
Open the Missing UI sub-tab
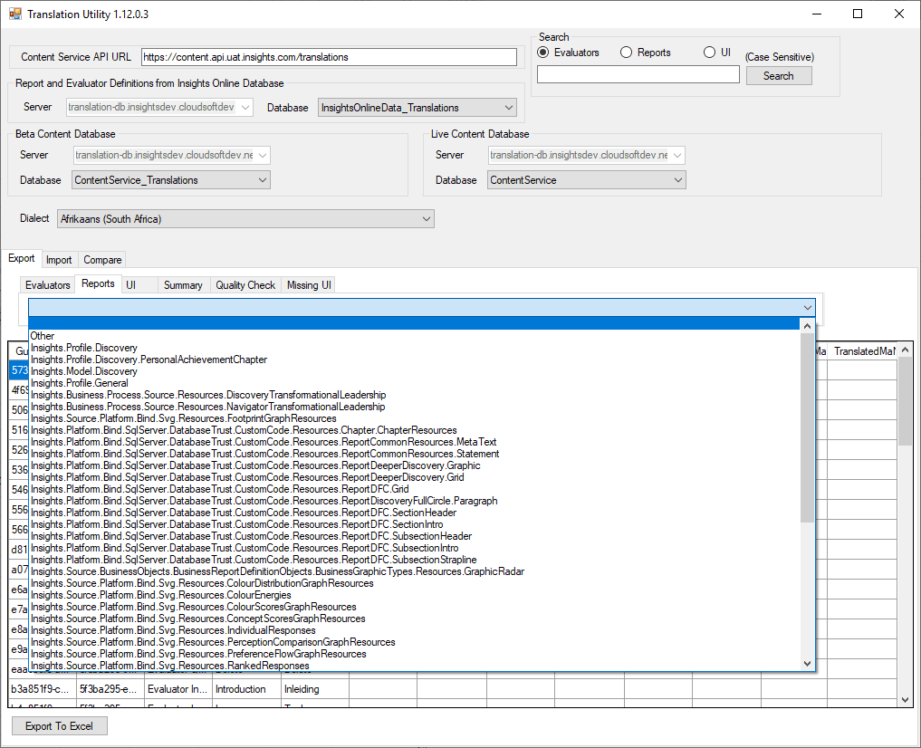tap(309, 284)
